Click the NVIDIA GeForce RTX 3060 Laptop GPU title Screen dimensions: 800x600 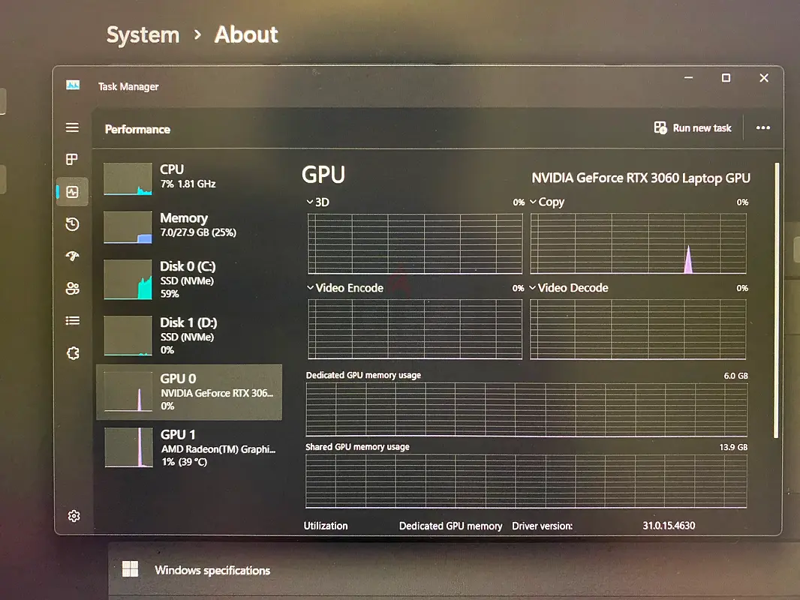click(x=641, y=178)
